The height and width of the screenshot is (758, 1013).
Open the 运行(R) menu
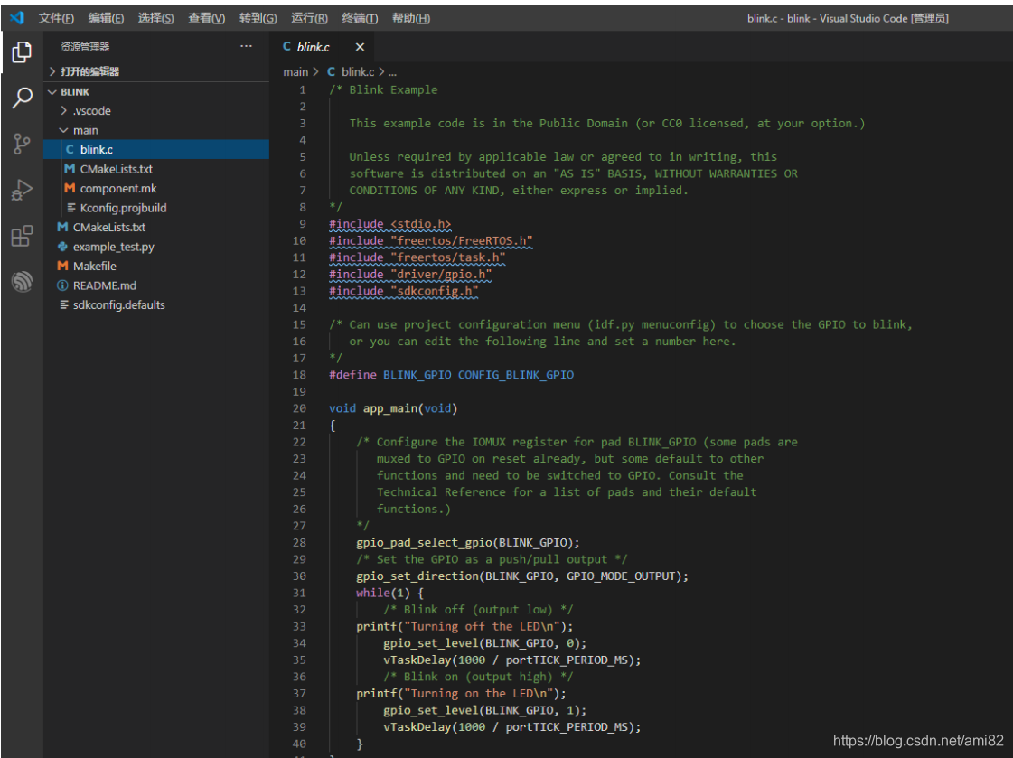(x=309, y=18)
